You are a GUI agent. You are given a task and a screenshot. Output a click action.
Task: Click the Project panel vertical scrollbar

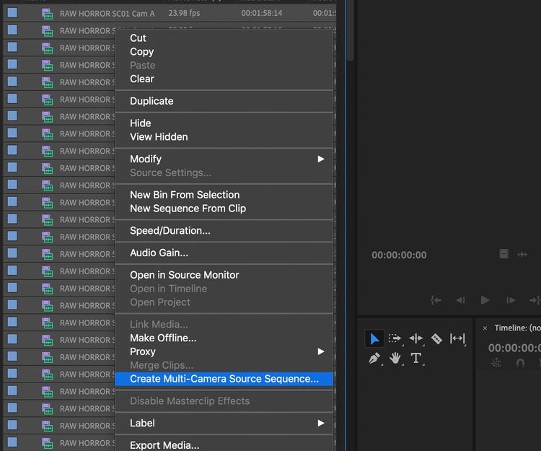click(x=350, y=30)
